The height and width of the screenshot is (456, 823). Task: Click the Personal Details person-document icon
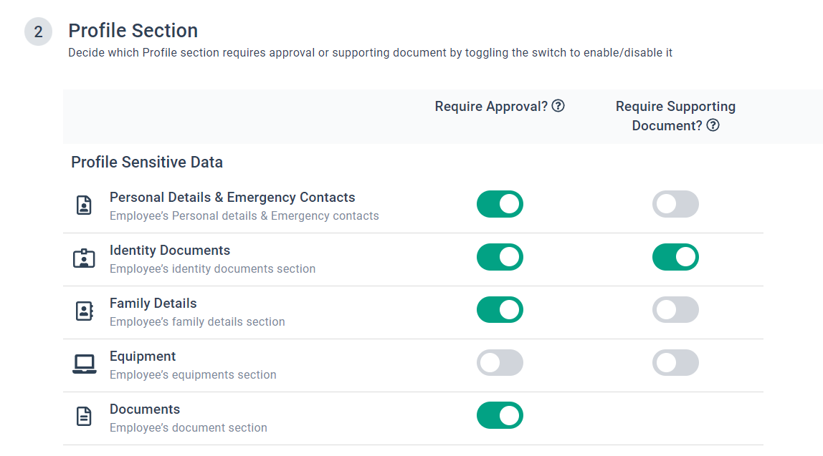click(x=84, y=205)
